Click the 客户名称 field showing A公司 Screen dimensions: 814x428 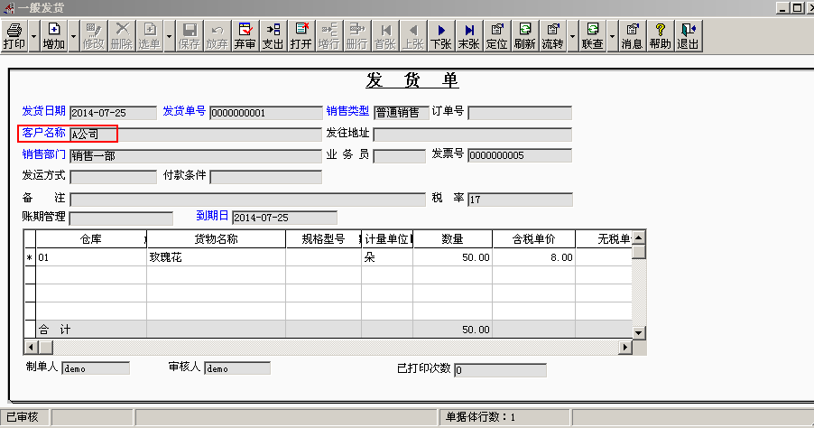196,135
